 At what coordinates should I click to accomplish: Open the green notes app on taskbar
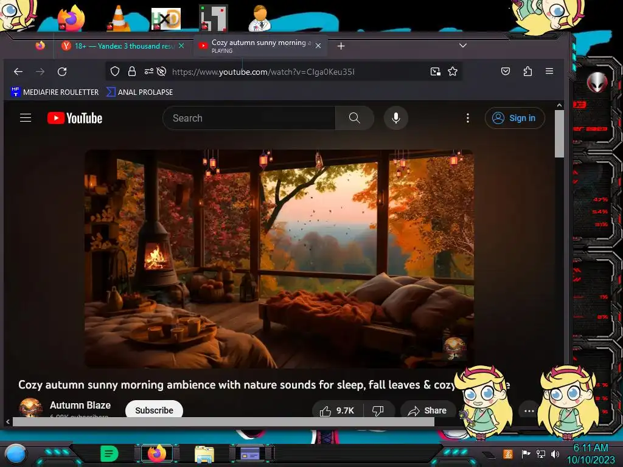coord(109,454)
